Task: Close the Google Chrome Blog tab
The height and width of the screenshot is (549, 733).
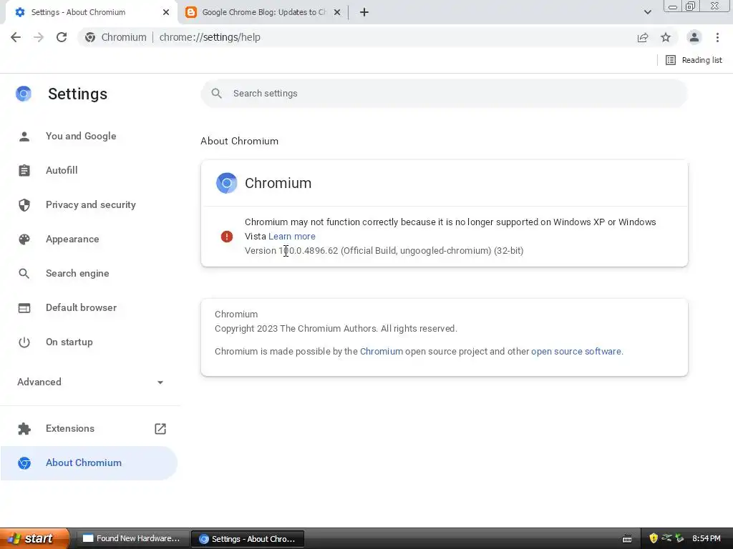Action: (337, 13)
